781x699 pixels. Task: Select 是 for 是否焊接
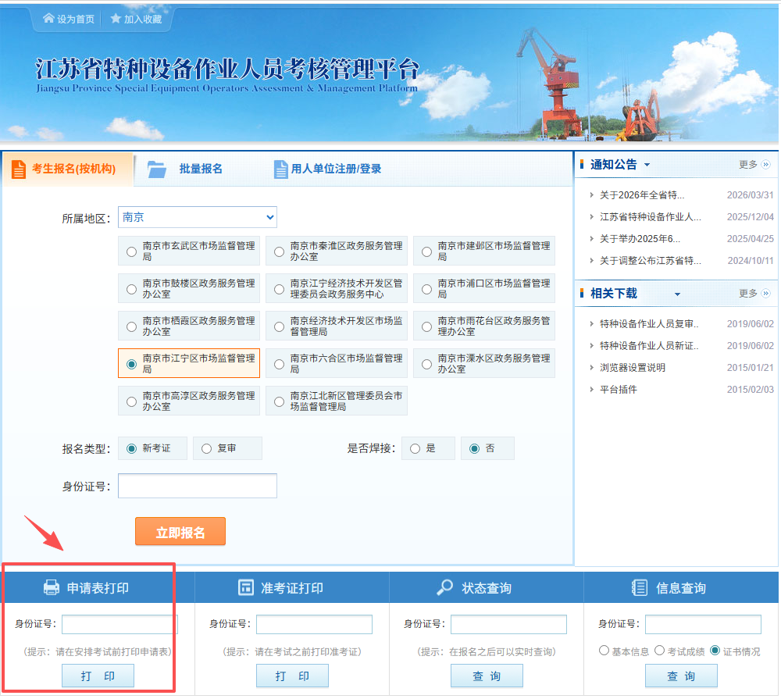pyautogui.click(x=415, y=449)
